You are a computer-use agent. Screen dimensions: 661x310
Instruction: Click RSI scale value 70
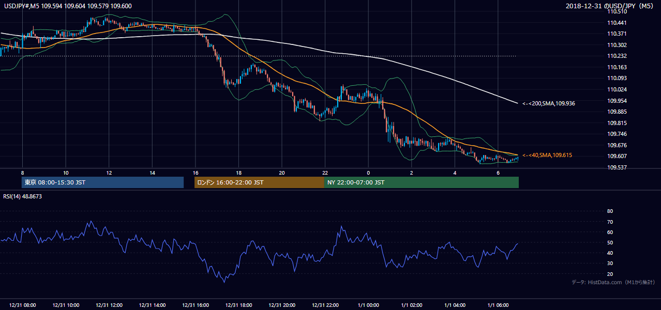point(610,222)
